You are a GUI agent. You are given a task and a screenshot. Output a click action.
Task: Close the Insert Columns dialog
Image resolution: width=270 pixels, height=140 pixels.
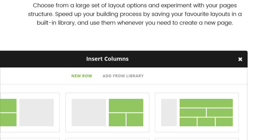240,59
